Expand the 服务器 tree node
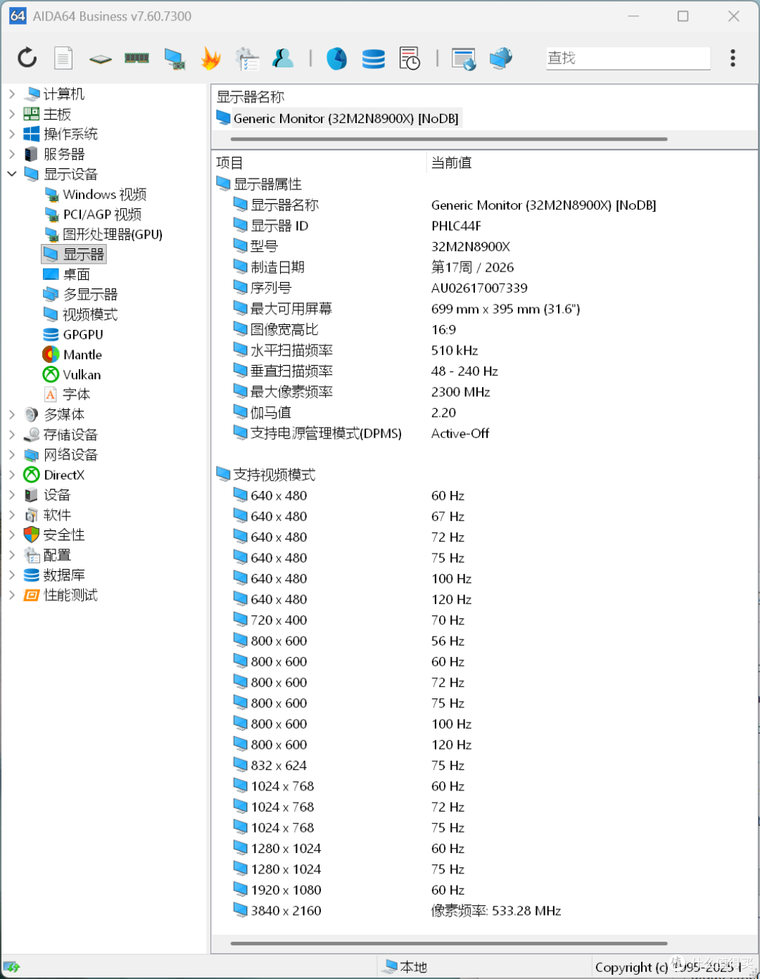 12,154
